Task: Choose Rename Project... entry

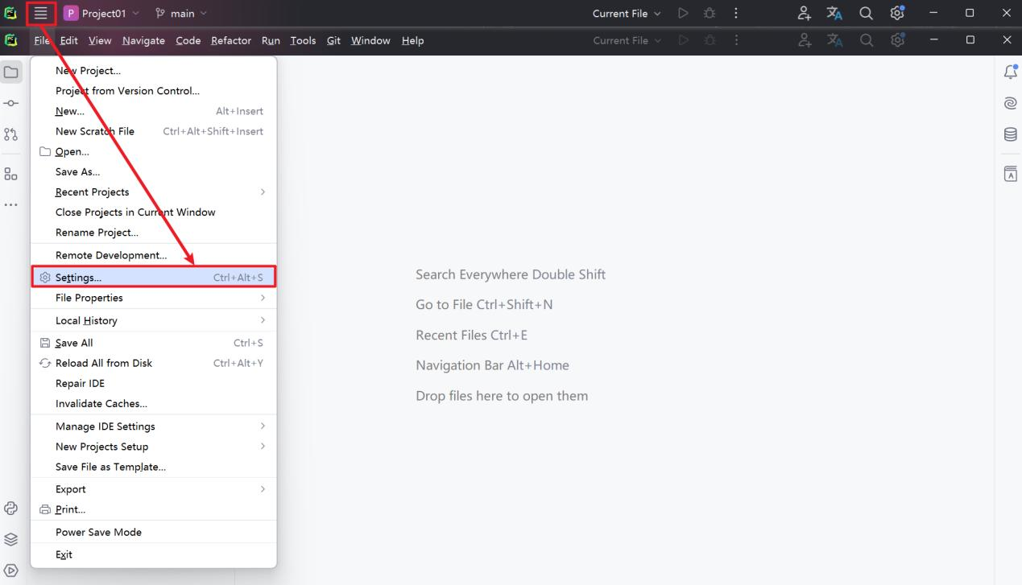Action: [x=153, y=233]
